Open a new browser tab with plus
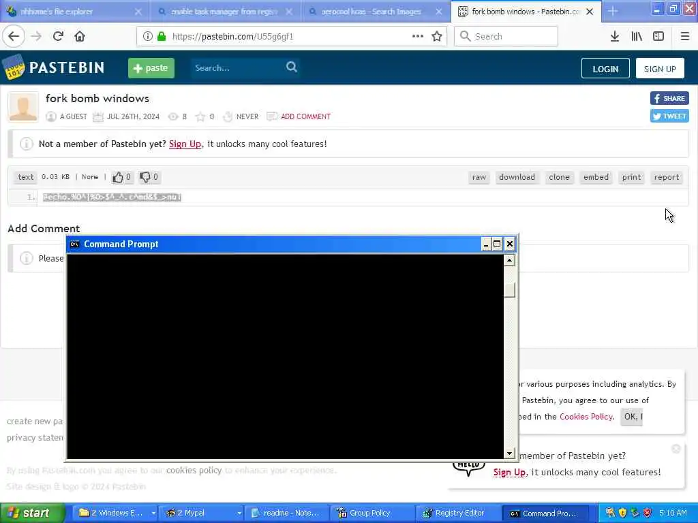 point(613,11)
